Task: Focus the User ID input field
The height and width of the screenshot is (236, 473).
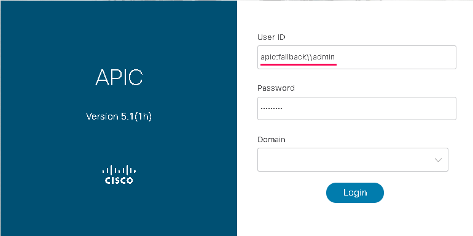Action: [356, 57]
